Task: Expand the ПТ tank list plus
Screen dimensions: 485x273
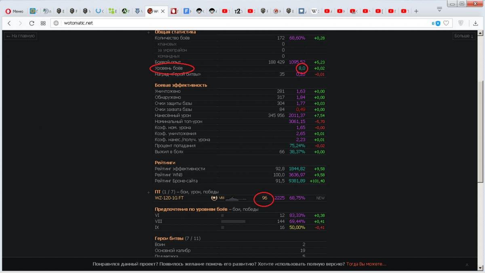Action: (148, 192)
